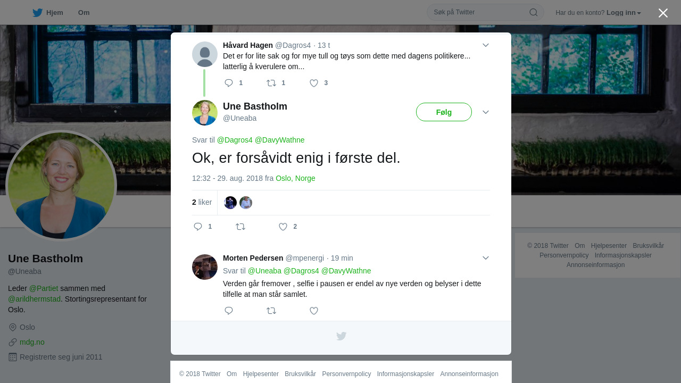Screen dimensions: 681x383
Task: Follow Une Bastholm with Følg button
Action: (x=444, y=112)
